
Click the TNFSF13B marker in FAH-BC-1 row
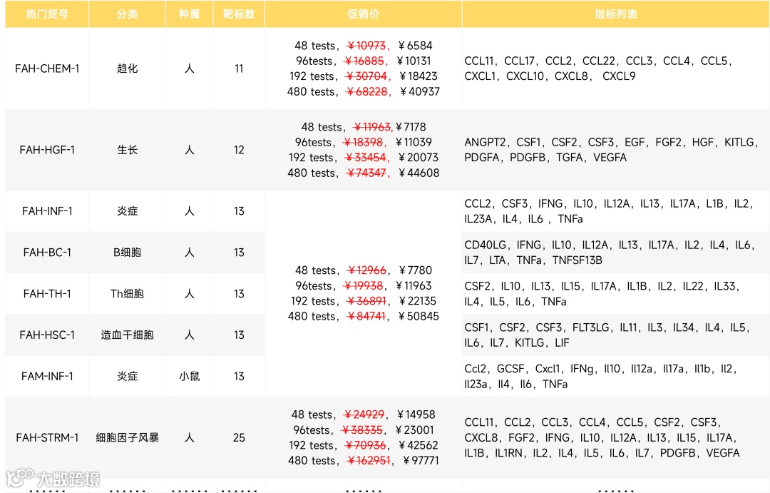pyautogui.click(x=577, y=260)
